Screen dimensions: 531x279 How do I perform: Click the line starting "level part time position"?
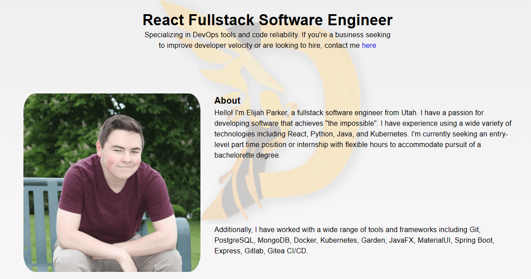347,145
